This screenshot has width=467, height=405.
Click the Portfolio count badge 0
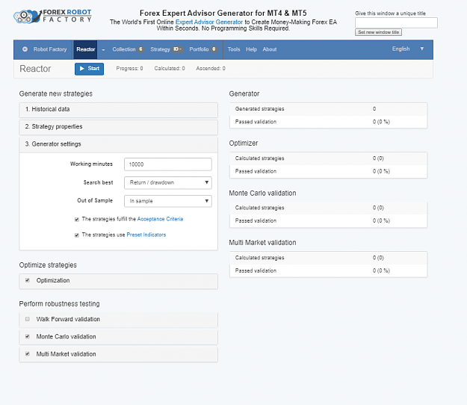pos(214,49)
